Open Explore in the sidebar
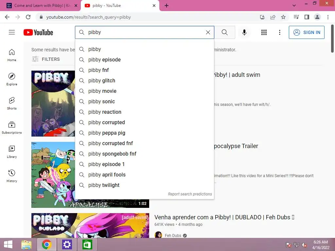The image size is (335, 251). pyautogui.click(x=12, y=79)
